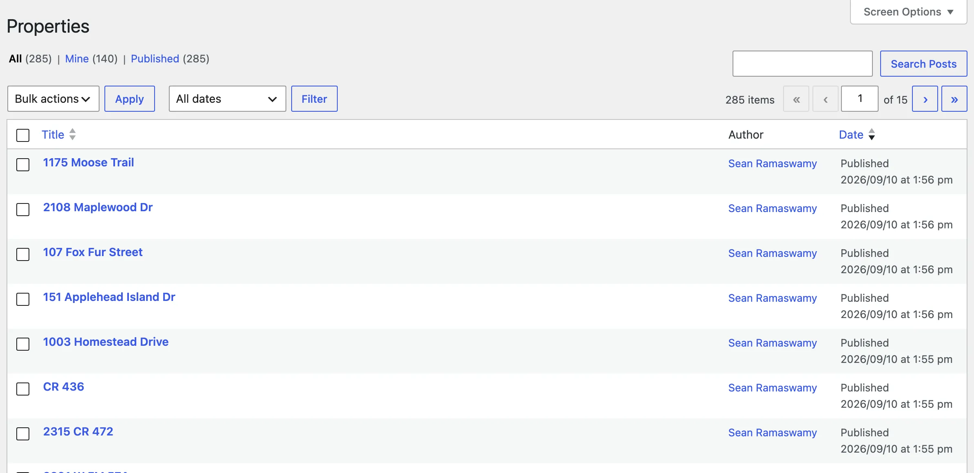
Task: Open the 1003 Homestead Drive property
Action: 106,342
